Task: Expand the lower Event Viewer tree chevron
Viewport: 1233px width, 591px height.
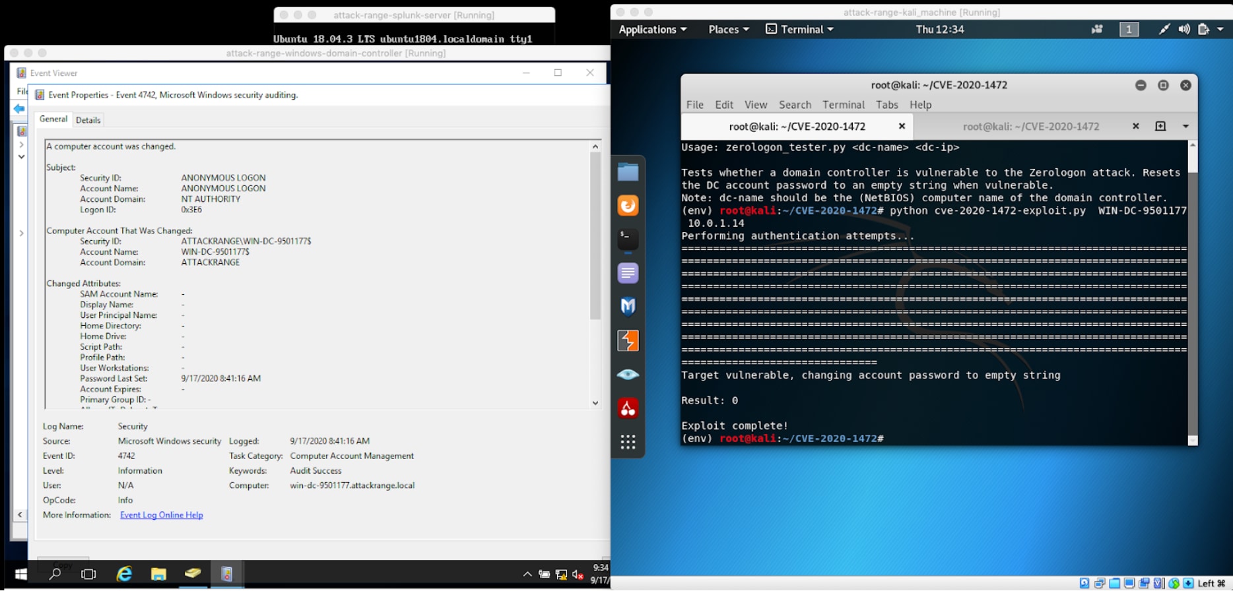Action: coord(21,233)
